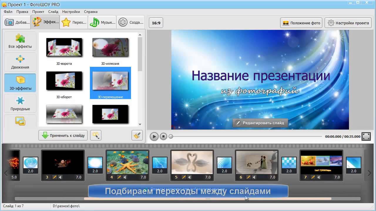Screen dimensions: 376x211
Task: Click the effects list scroll up arrow
Action: [140, 35]
